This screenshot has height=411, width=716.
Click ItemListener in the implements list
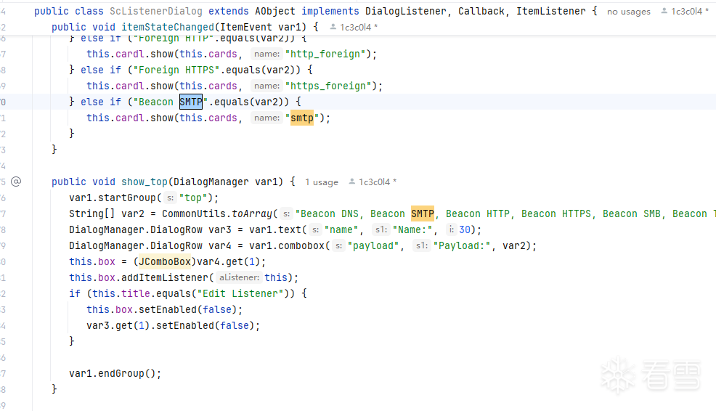click(x=550, y=11)
